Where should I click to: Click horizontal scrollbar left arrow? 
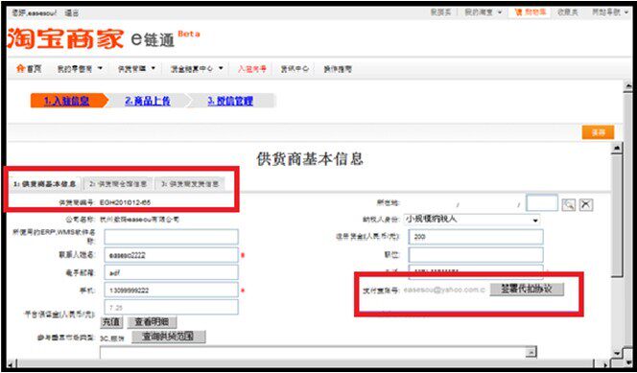click(x=11, y=363)
